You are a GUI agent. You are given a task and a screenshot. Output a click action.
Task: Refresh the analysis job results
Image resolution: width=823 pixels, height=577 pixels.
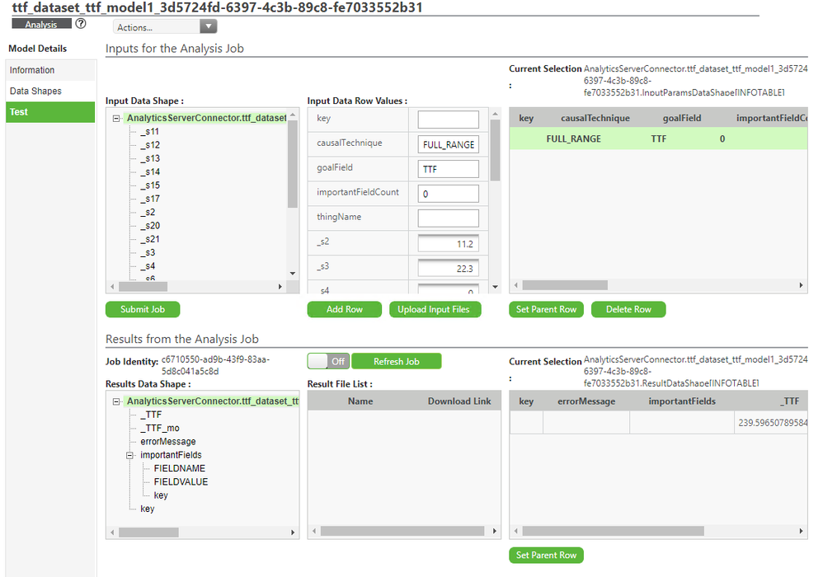396,361
